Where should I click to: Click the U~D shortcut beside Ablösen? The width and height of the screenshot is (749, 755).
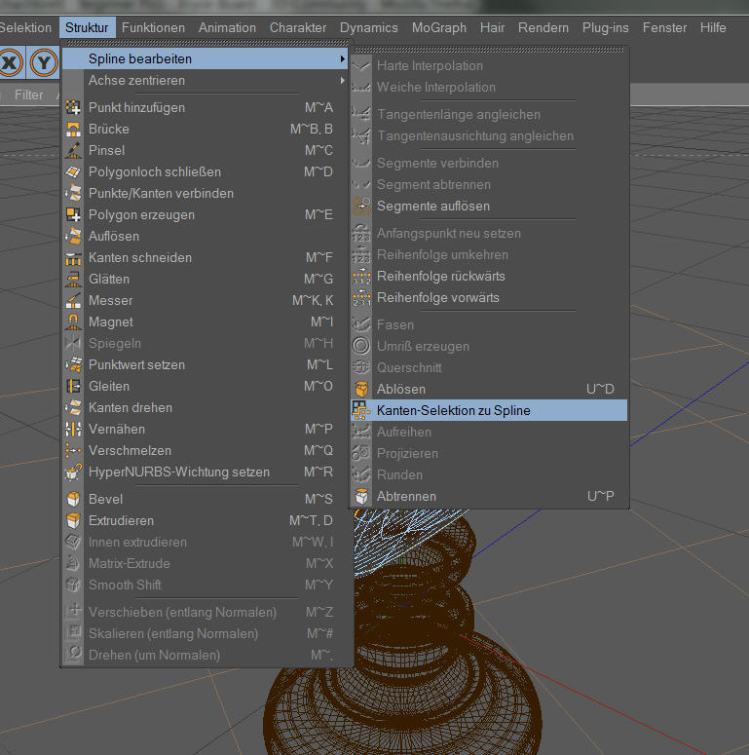600,389
